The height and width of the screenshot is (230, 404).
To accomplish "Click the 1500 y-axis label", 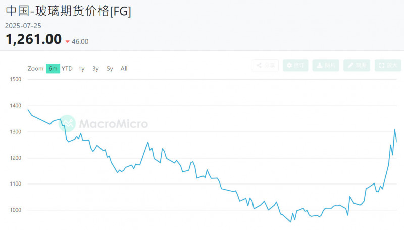I will [x=15, y=79].
